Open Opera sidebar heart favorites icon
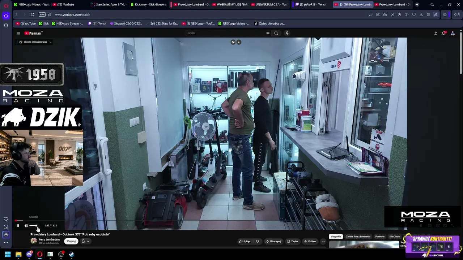 click(x=6, y=219)
